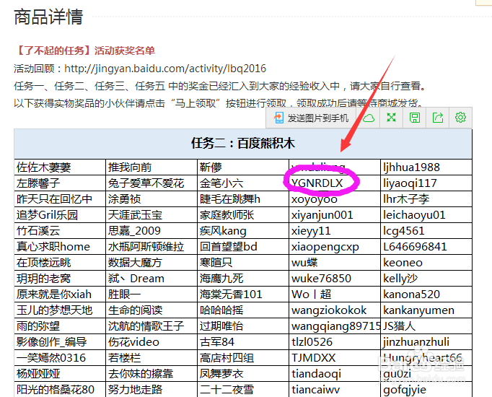Select cell TJMDXX

[335, 358]
